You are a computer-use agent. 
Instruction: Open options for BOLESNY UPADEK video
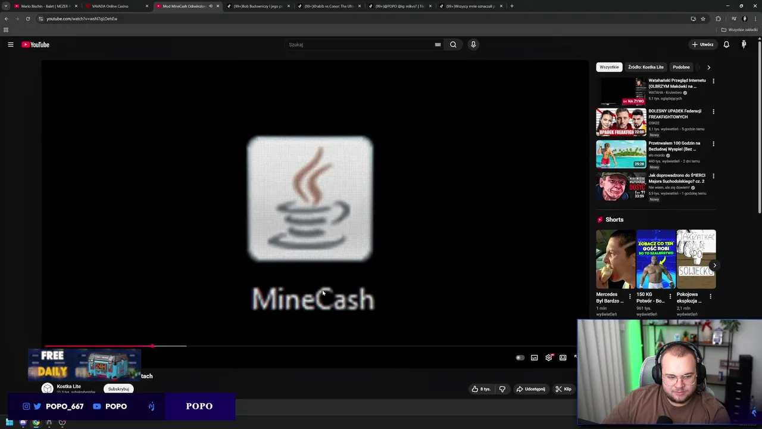(713, 111)
